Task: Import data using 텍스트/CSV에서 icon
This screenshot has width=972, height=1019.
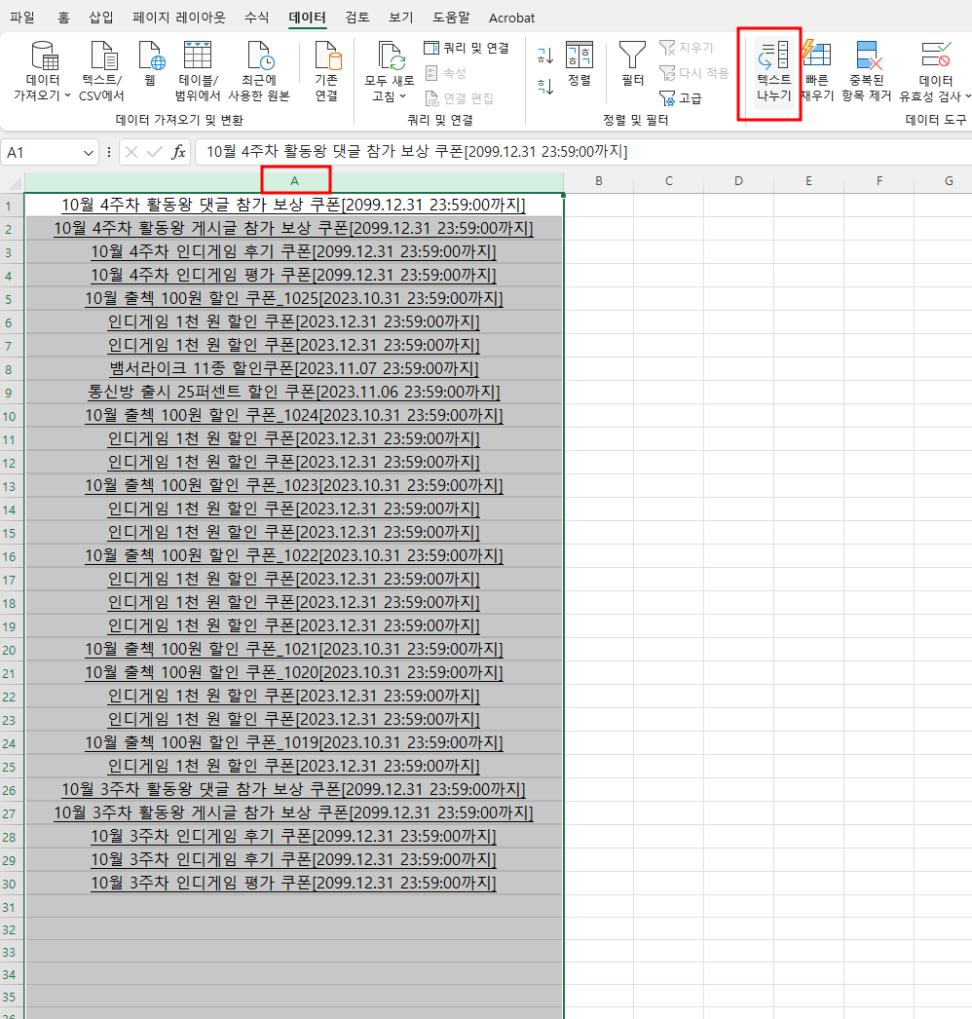Action: pyautogui.click(x=101, y=73)
